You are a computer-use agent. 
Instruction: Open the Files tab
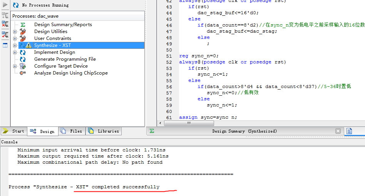point(72,131)
